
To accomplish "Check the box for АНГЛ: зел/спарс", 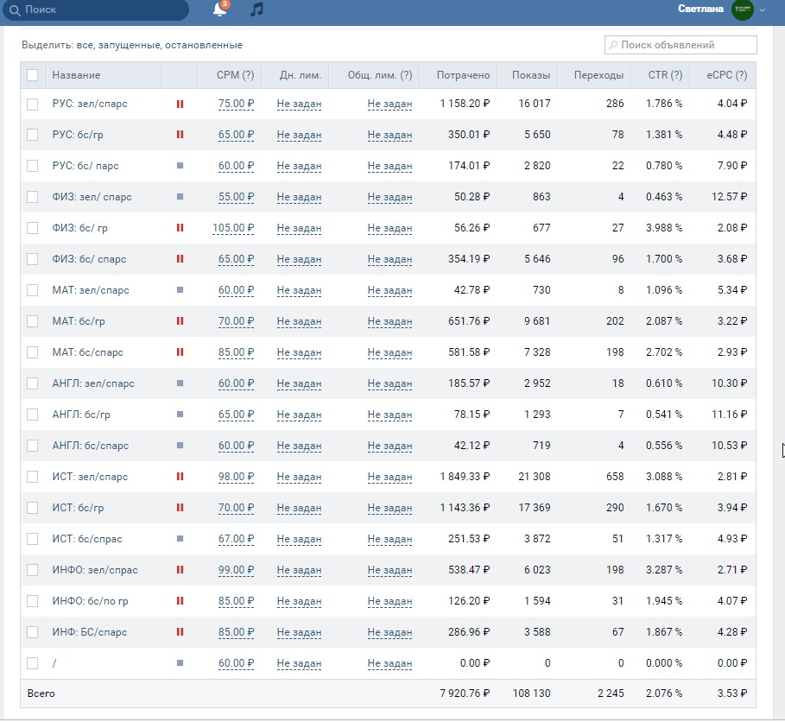I will tap(33, 383).
